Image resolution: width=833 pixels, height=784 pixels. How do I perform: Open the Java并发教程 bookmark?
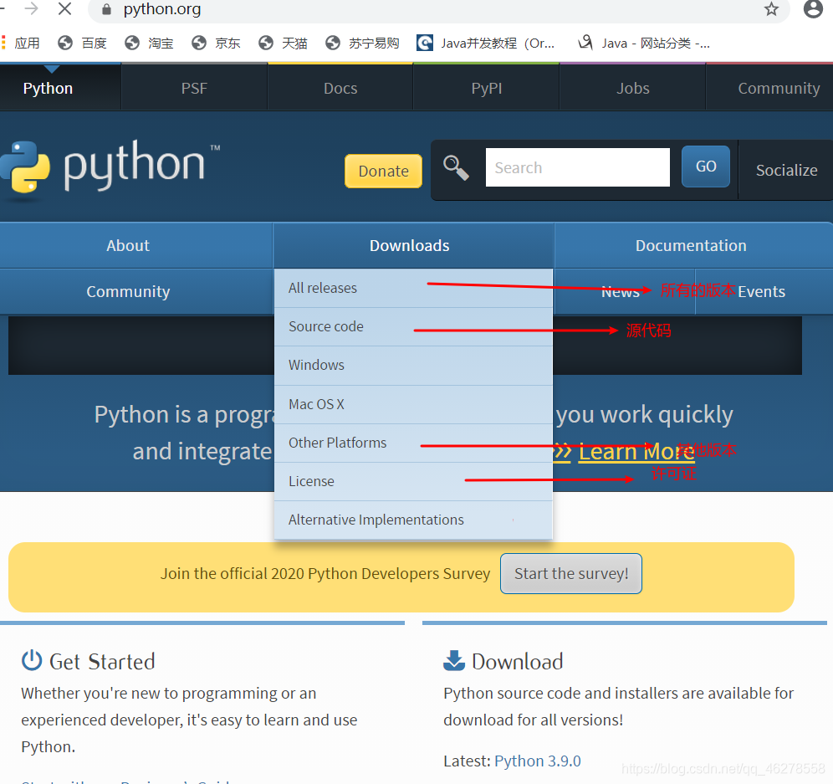click(x=486, y=43)
